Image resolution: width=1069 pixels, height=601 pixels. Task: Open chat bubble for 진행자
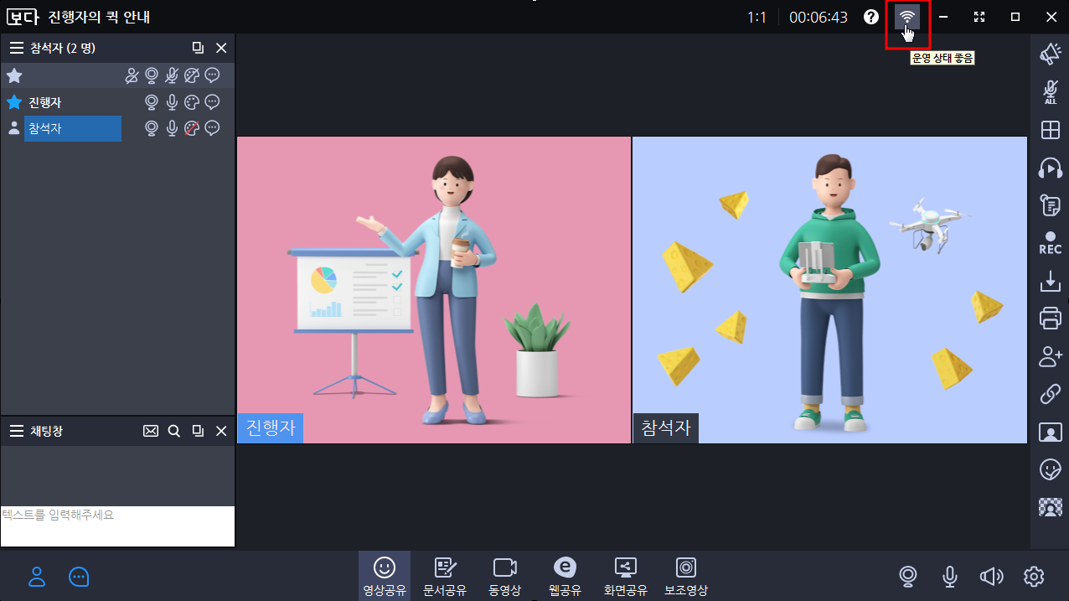(x=212, y=102)
